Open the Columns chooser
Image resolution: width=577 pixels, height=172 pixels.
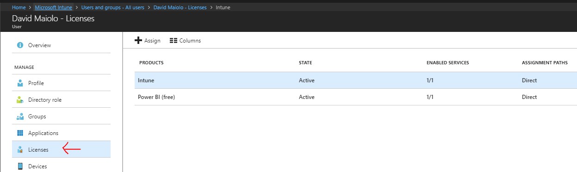(185, 41)
